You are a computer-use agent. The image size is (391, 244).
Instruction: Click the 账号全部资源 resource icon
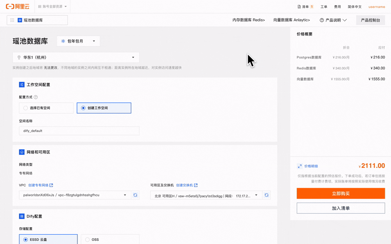tap(39, 7)
